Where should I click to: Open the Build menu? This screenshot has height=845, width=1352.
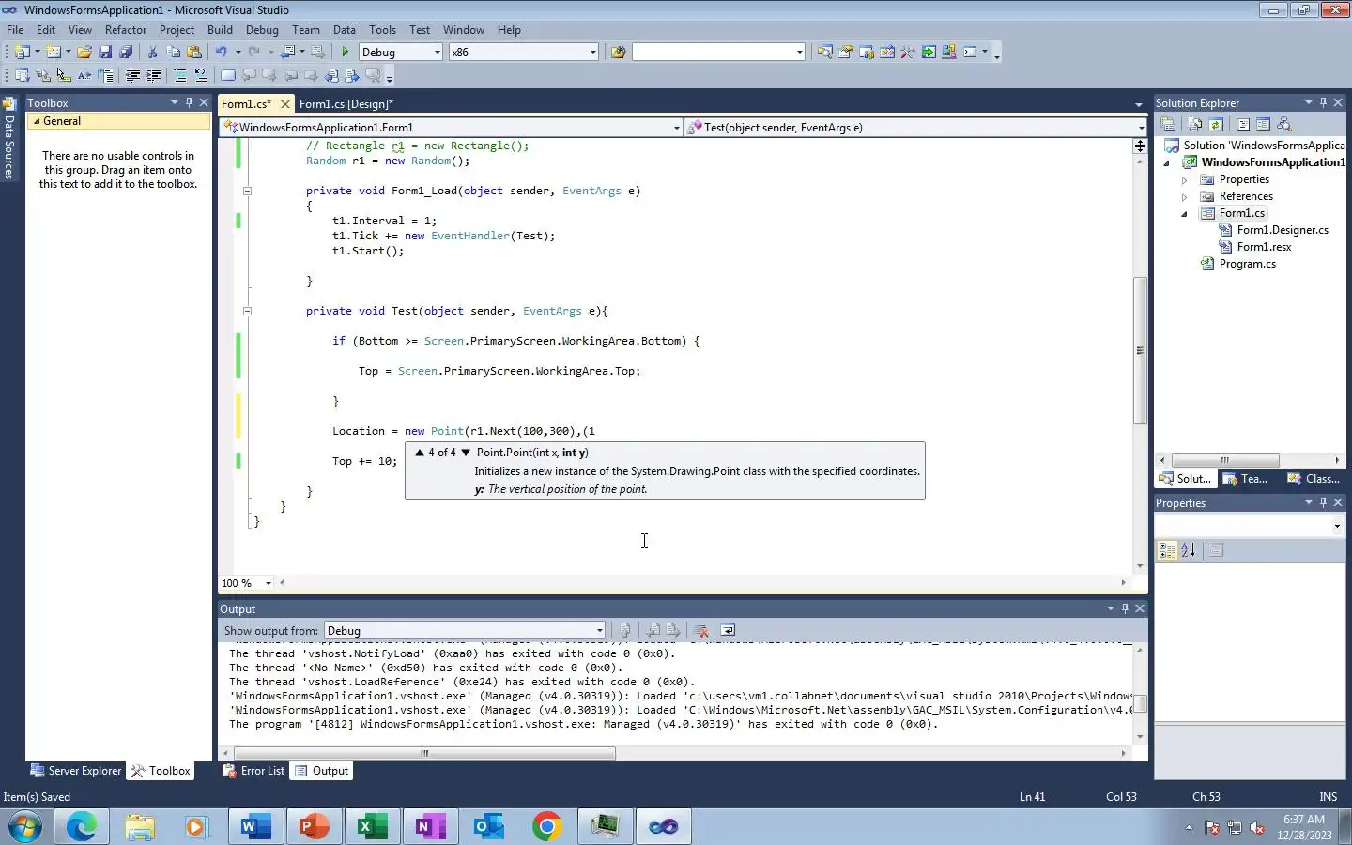pos(220,30)
